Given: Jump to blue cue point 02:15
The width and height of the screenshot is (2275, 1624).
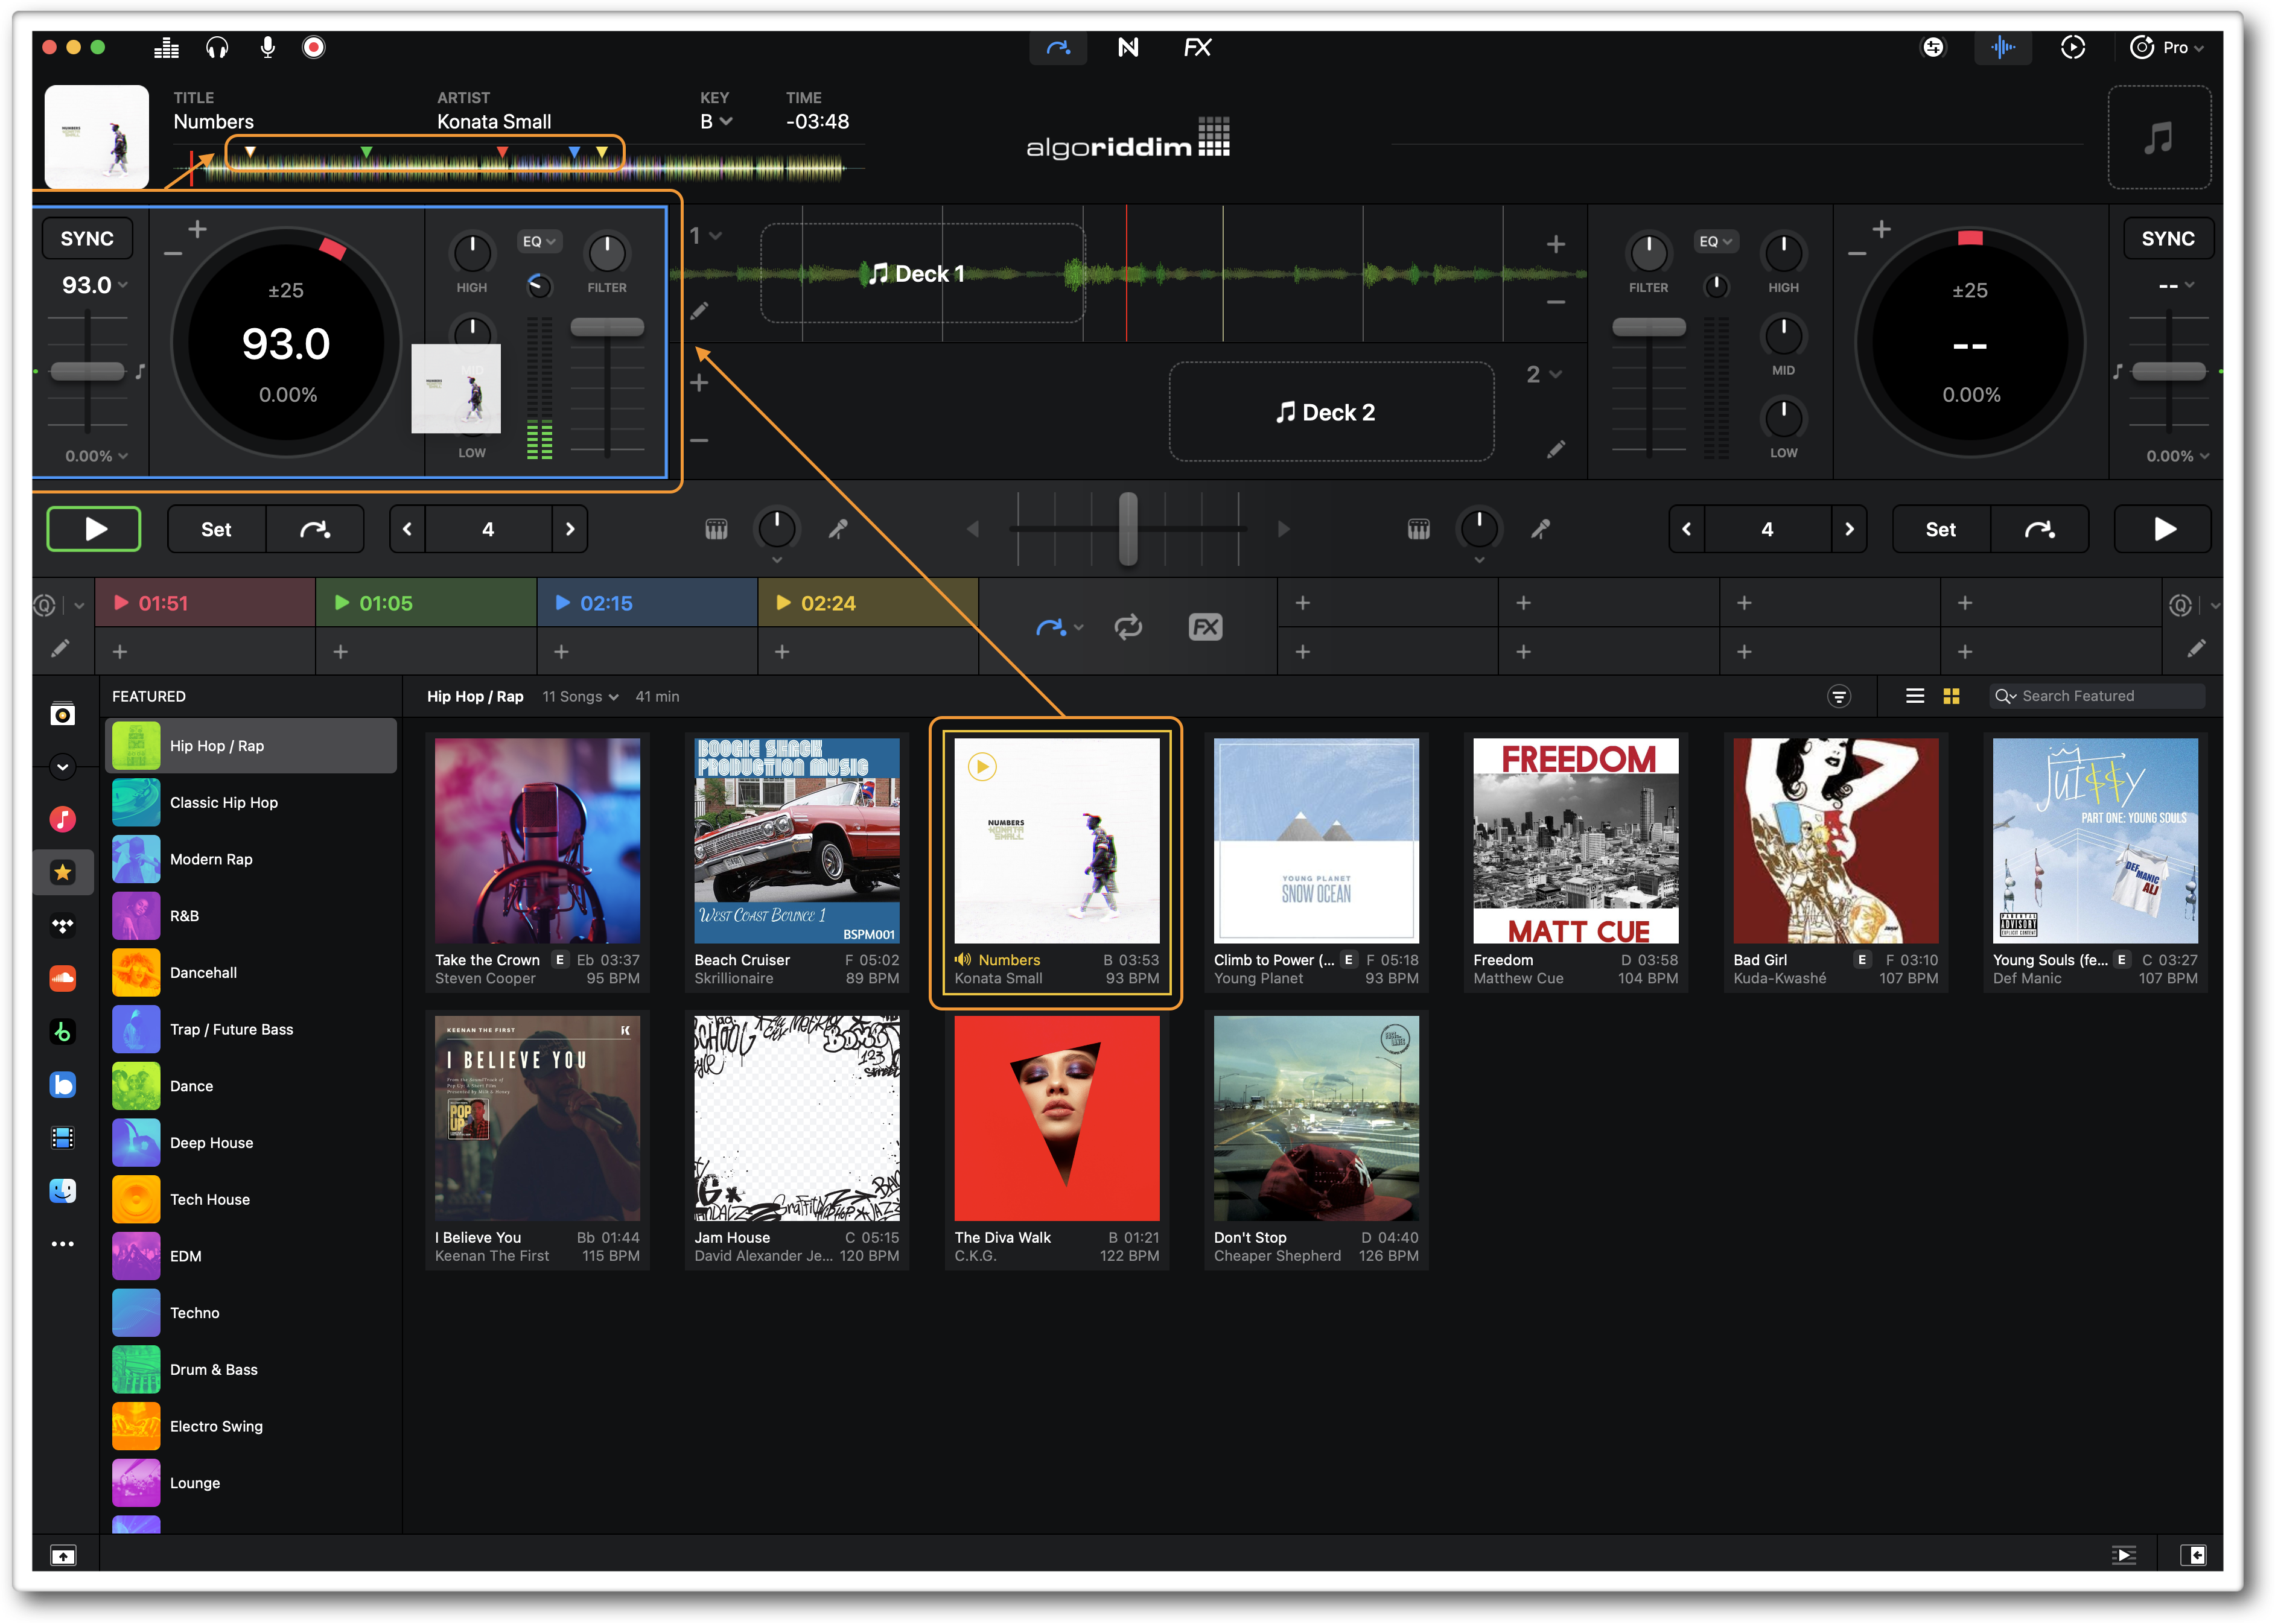Looking at the screenshot, I should point(647,603).
